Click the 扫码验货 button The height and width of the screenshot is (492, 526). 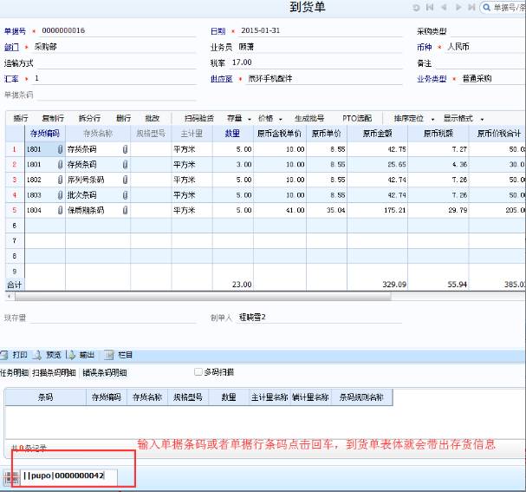pyautogui.click(x=199, y=118)
